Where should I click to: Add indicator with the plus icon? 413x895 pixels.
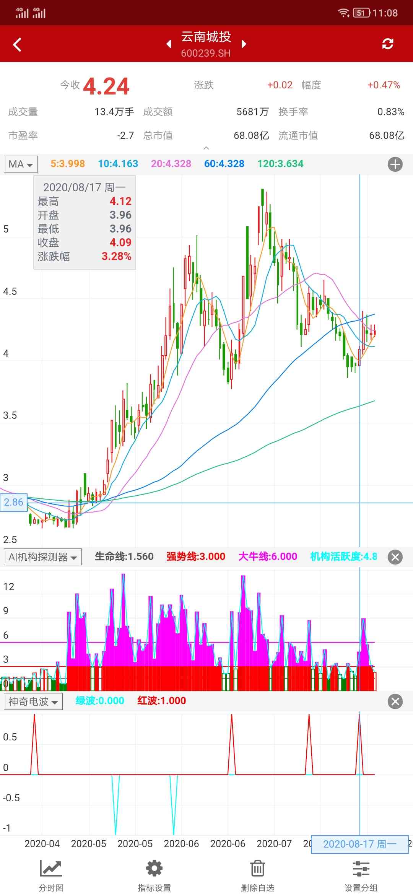395,164
